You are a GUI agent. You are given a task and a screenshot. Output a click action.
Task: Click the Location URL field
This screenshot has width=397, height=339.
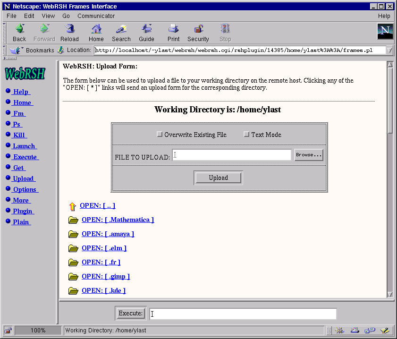tap(240, 50)
